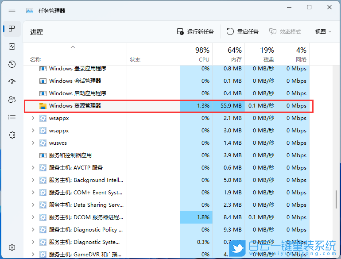The width and height of the screenshot is (341, 259).
Task: Click the sort arrow above 名称 column
Action: [73, 47]
